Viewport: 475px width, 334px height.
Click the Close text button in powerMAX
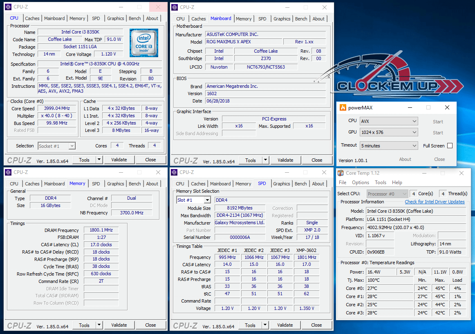(439, 159)
